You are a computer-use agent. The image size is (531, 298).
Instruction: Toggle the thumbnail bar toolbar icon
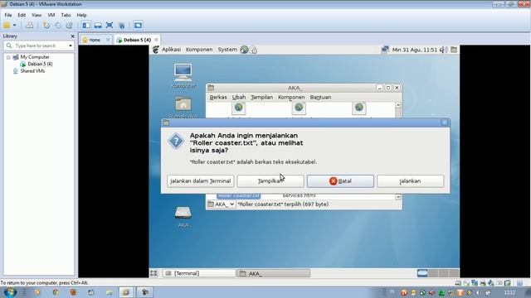tap(98, 26)
